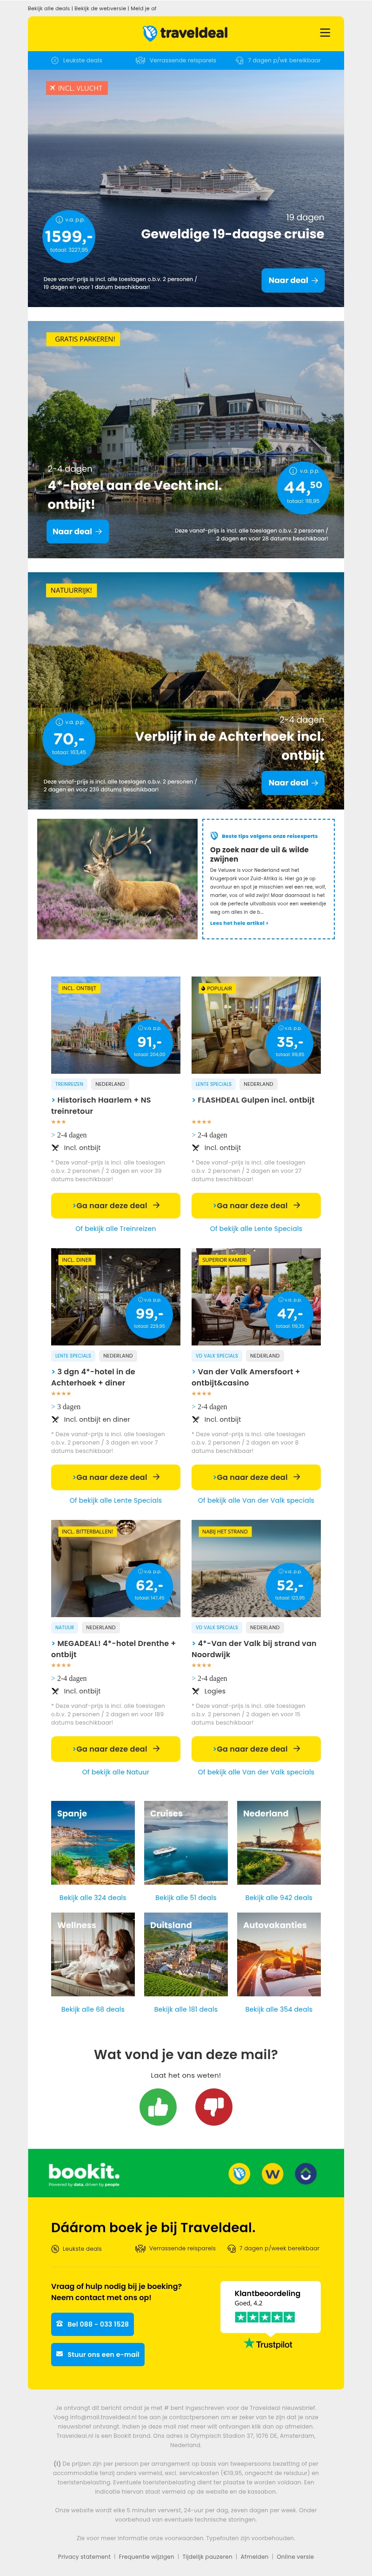Open 'Of bekijk alle Treinreizen' link
372x2576 pixels.
click(116, 1229)
